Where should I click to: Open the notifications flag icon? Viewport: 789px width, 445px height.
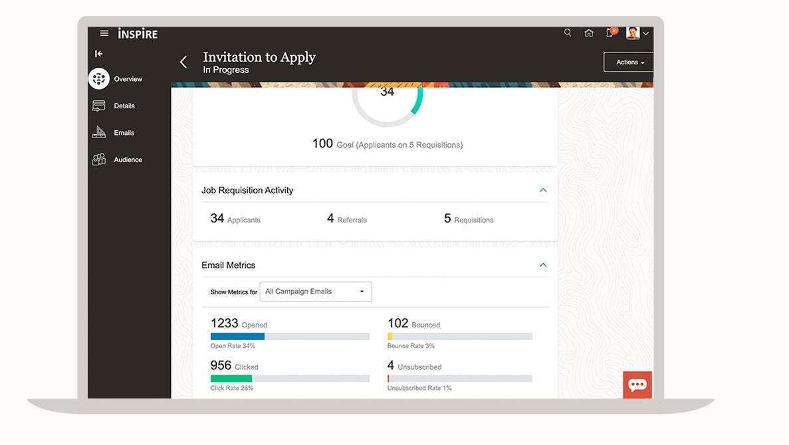point(610,33)
